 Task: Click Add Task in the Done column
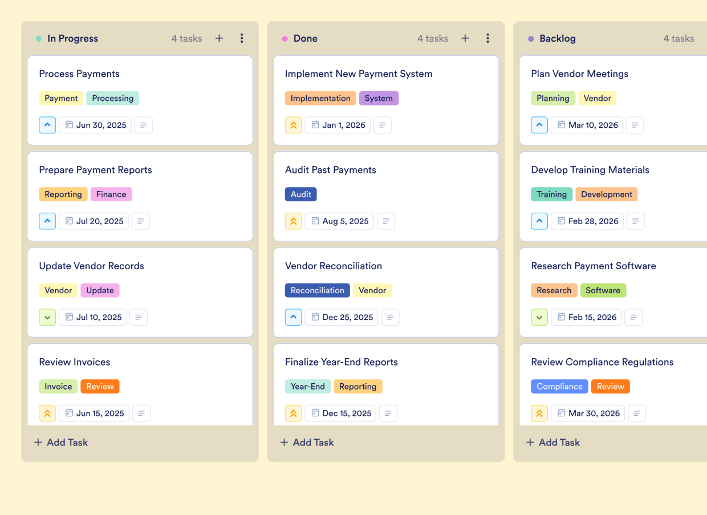(x=307, y=442)
